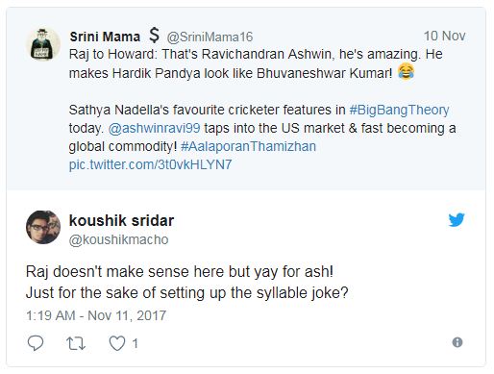The height and width of the screenshot is (374, 494).
Task: Click the reply speech bubble icon
Action: (36, 343)
